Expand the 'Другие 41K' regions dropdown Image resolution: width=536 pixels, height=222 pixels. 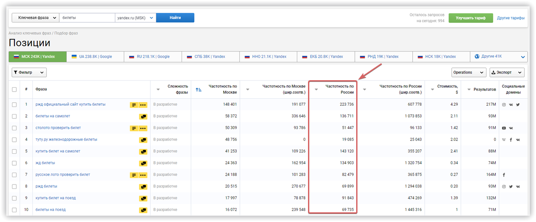(498, 56)
